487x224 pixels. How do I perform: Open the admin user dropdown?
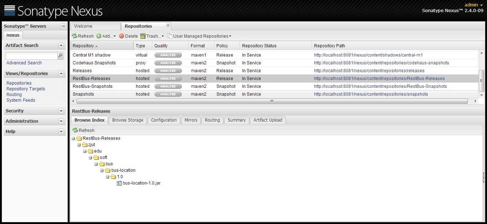(x=474, y=5)
